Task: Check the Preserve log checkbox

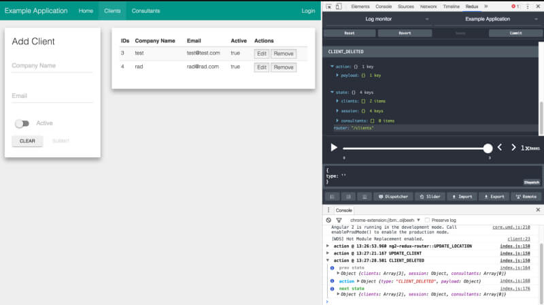Action: [428, 220]
